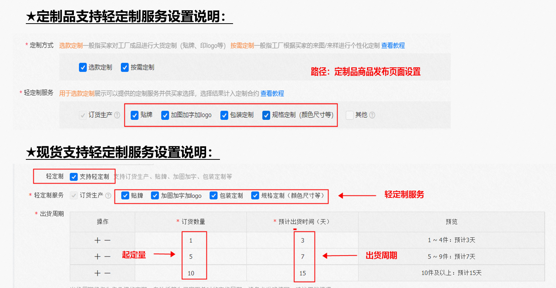Disable the 按需定制 option

pyautogui.click(x=125, y=68)
